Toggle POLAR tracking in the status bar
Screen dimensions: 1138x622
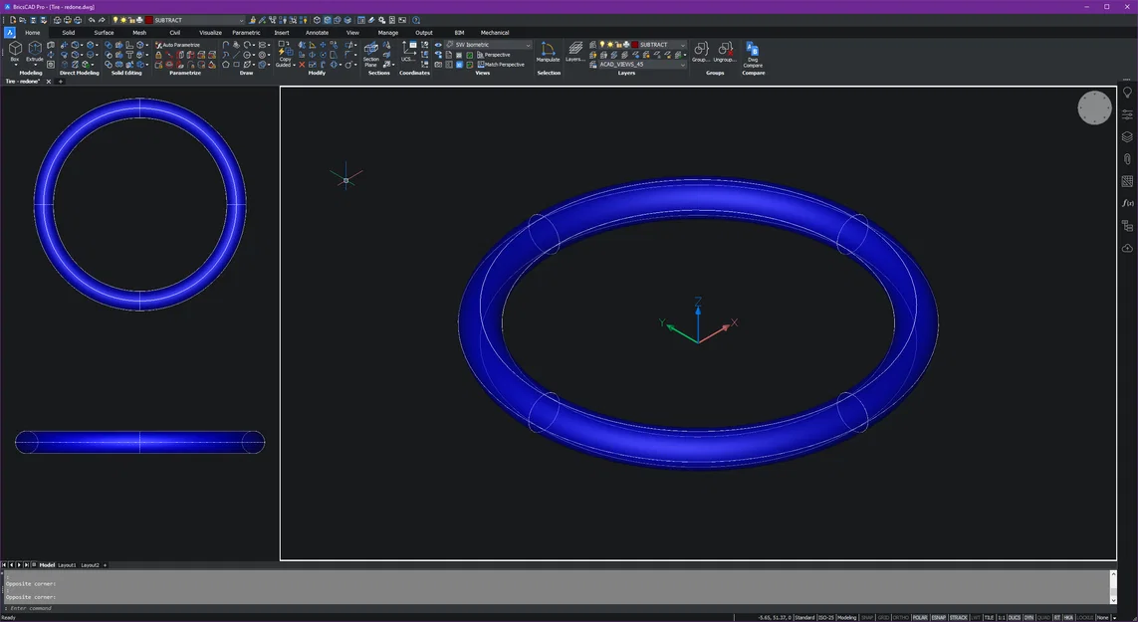click(x=919, y=617)
